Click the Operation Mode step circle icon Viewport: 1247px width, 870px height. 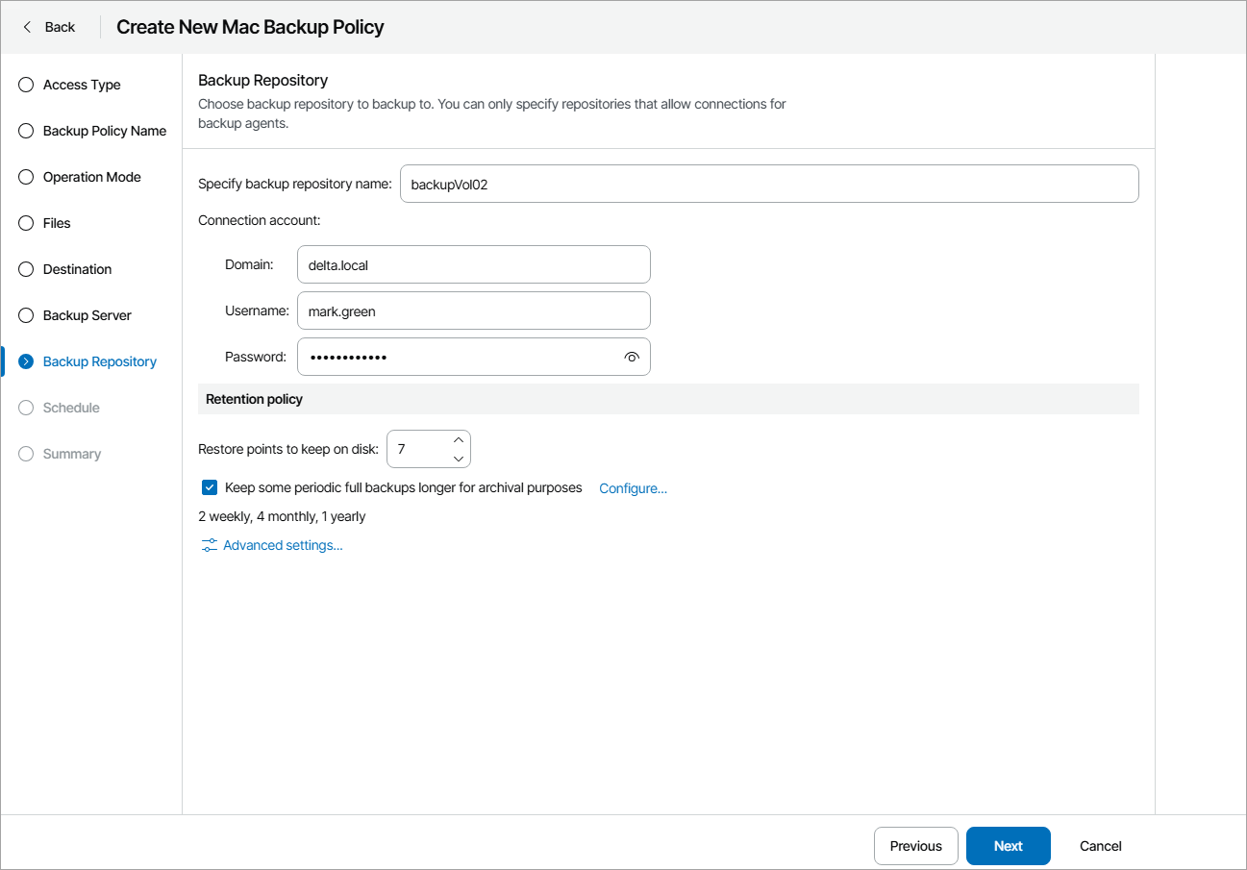tap(26, 177)
